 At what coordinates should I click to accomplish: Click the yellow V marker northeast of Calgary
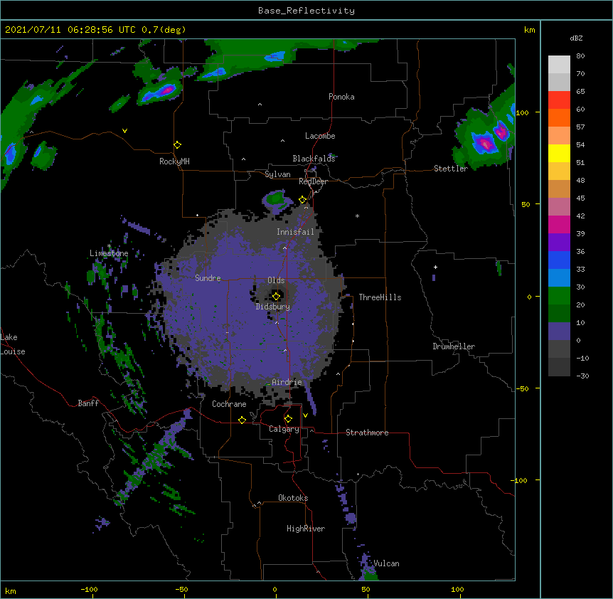point(305,415)
